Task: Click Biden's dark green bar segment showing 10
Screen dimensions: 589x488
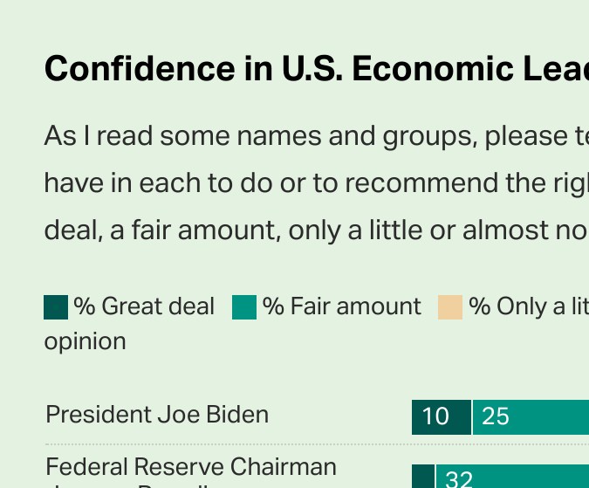Action: click(x=442, y=416)
